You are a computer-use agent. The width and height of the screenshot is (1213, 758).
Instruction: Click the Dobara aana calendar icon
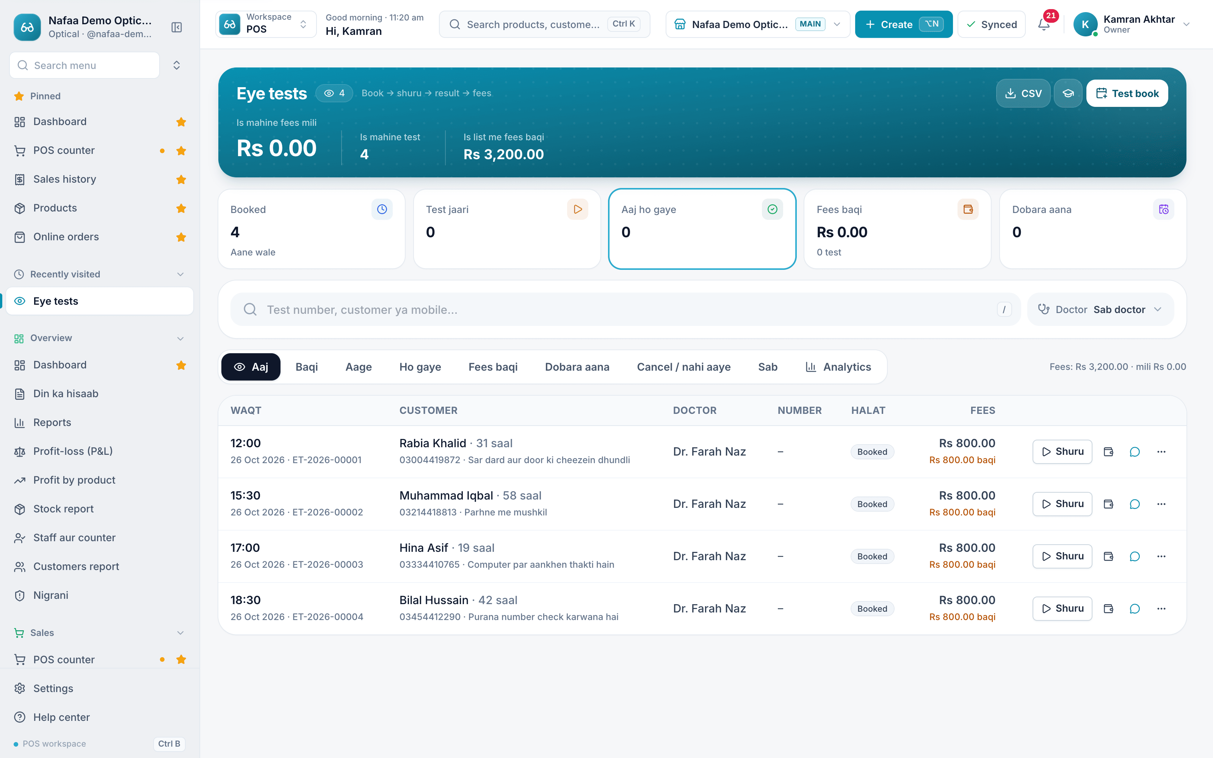point(1163,209)
